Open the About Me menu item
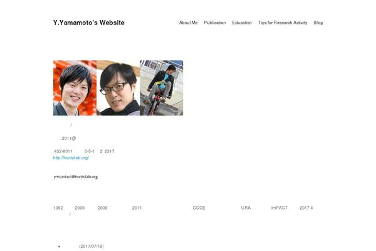Viewport: 376px width, 251px height. click(188, 23)
